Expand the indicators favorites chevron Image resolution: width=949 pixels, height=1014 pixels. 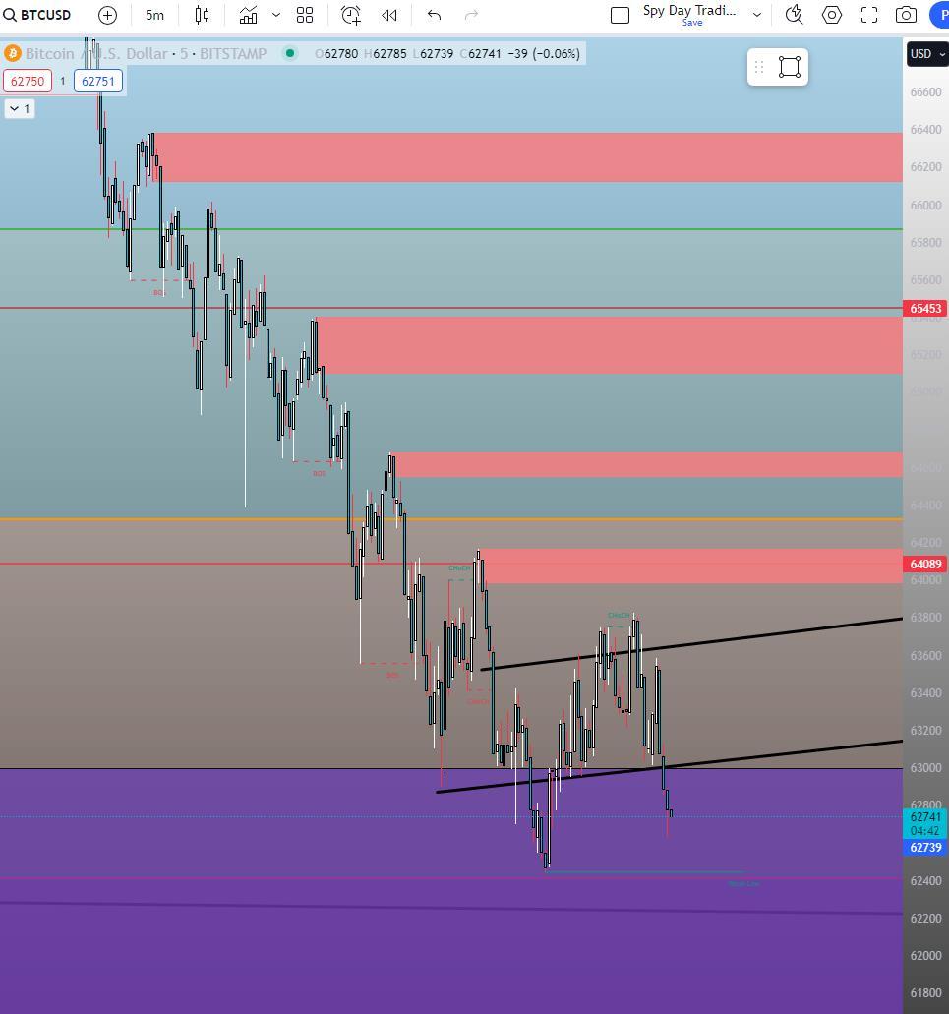click(x=276, y=15)
